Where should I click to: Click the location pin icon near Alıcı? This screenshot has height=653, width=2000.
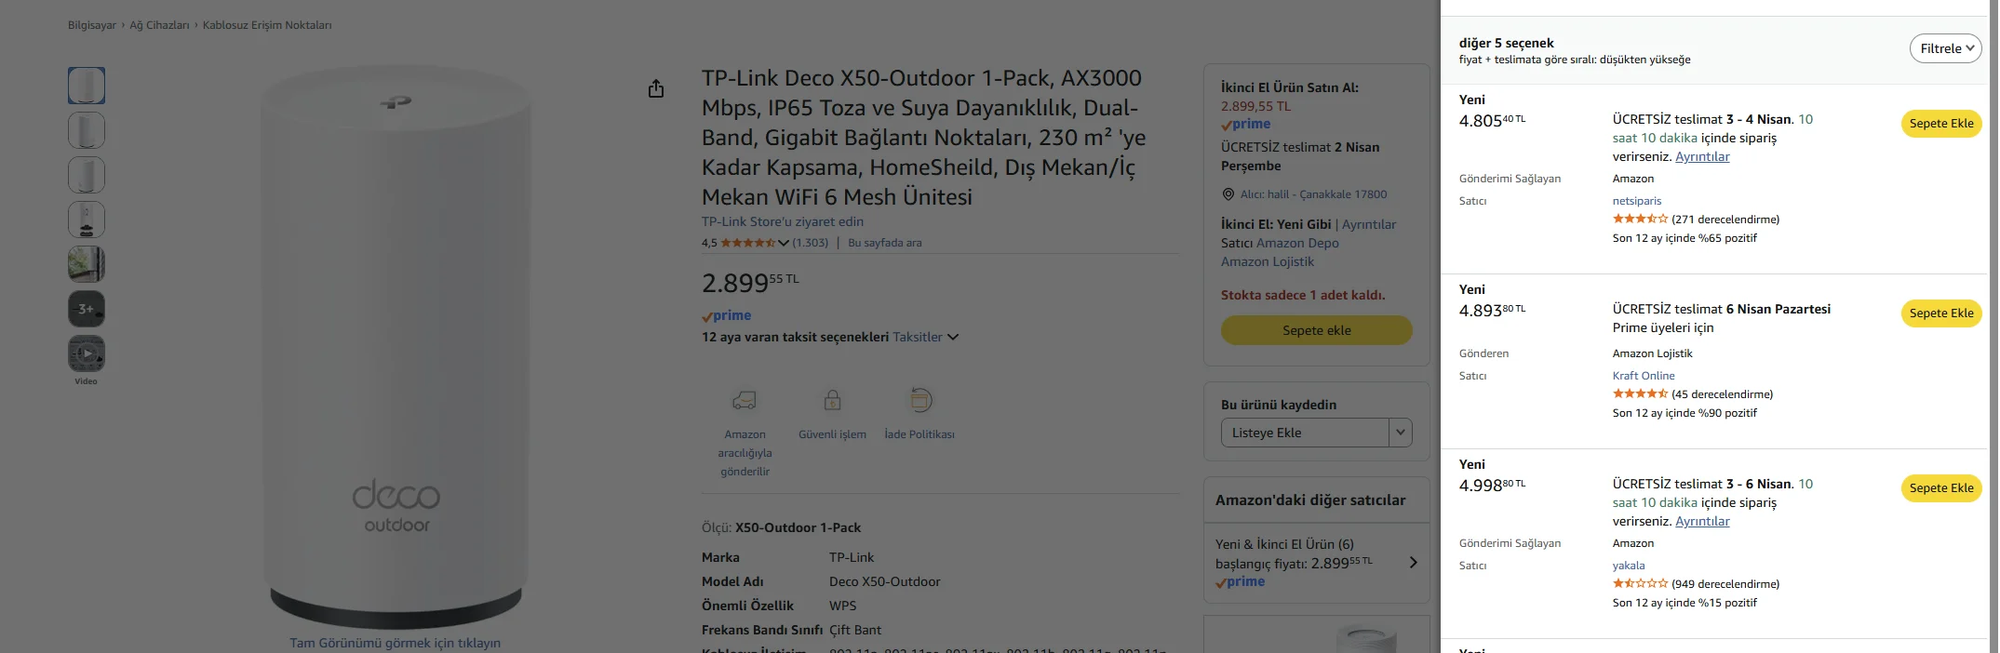pos(1228,194)
